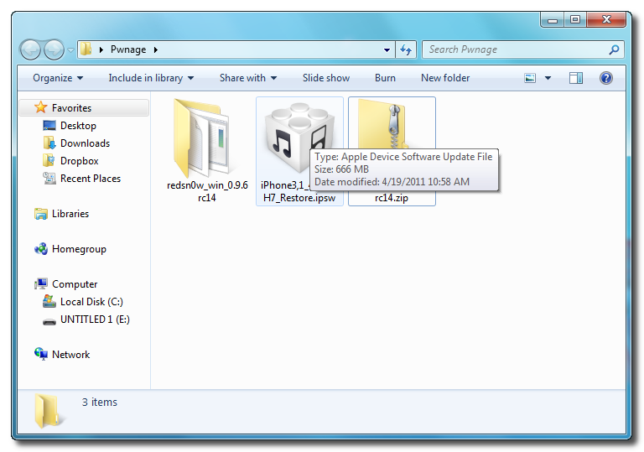
Task: Refresh the Pwnage folder view
Action: coord(406,49)
